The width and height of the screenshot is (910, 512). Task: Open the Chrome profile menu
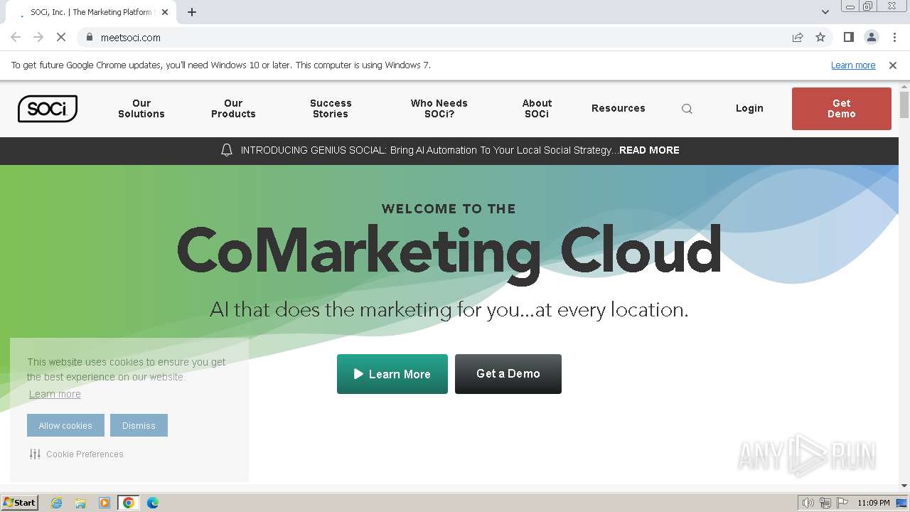click(871, 37)
